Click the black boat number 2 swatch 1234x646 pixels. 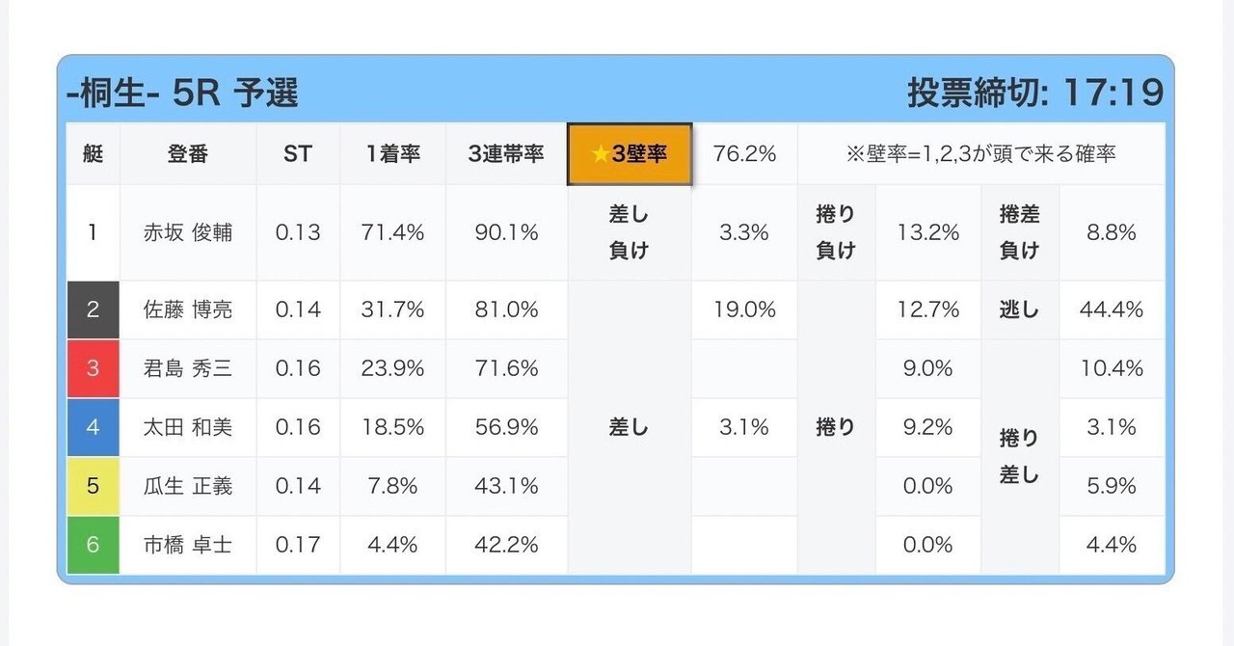click(93, 310)
